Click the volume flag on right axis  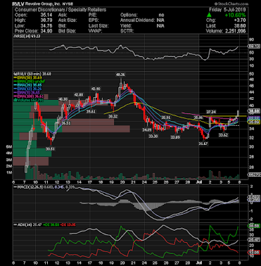[x=254, y=174]
